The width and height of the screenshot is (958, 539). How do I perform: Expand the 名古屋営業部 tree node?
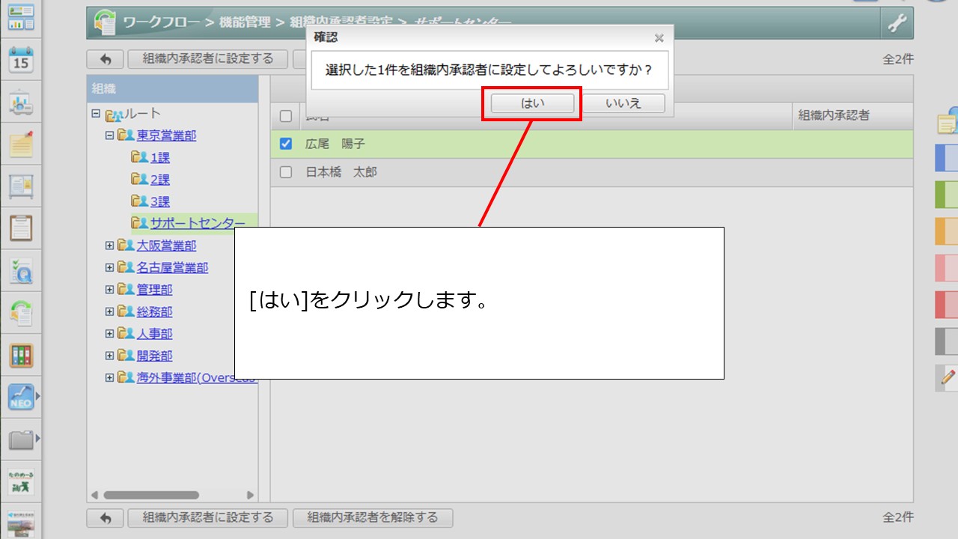point(109,267)
